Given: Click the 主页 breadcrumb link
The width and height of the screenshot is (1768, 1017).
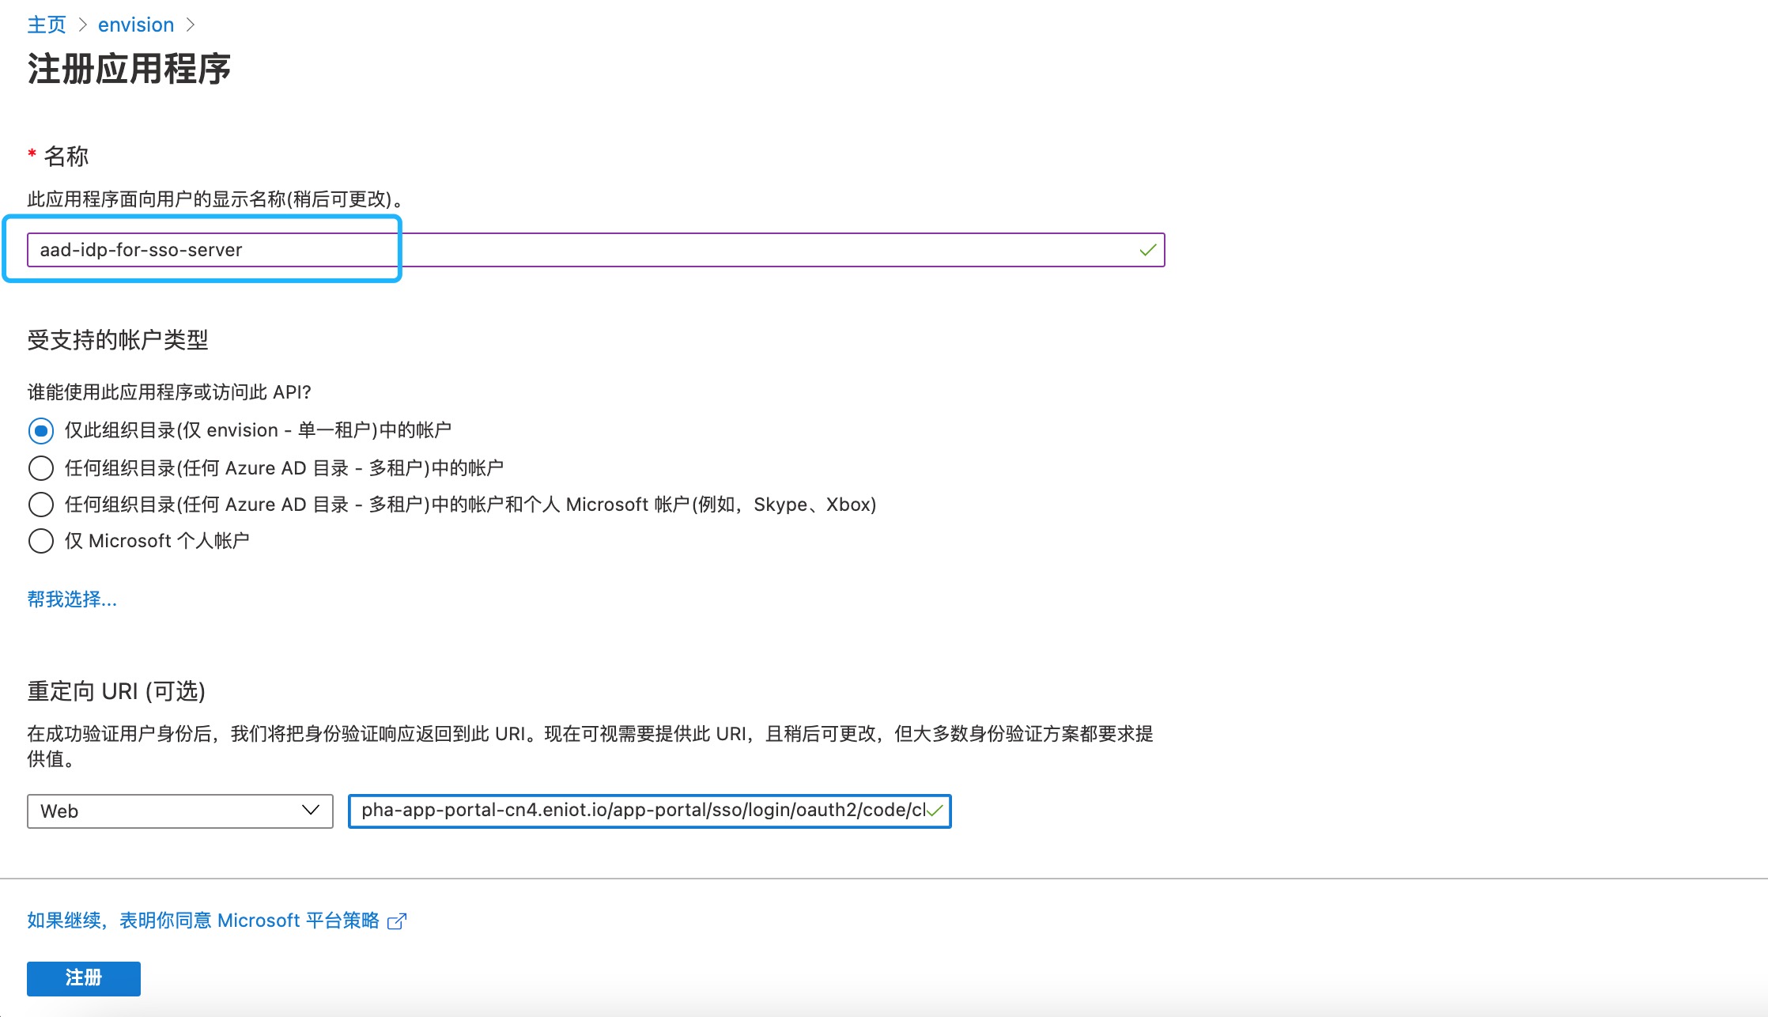Looking at the screenshot, I should click(x=47, y=25).
